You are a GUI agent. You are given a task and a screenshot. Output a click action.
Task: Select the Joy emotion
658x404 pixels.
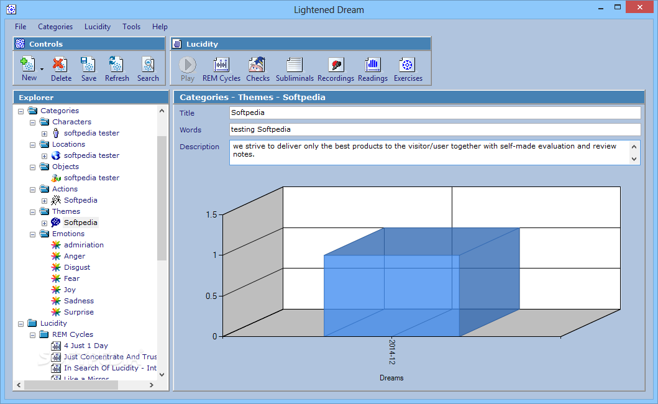pyautogui.click(x=70, y=290)
